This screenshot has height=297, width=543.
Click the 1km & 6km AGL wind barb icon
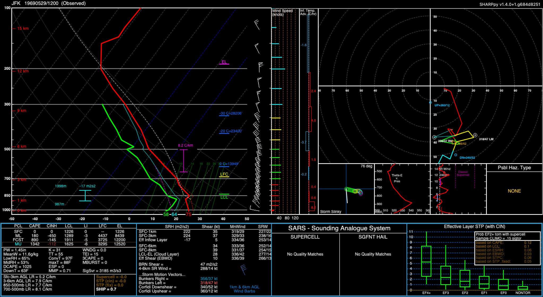[x=243, y=269]
